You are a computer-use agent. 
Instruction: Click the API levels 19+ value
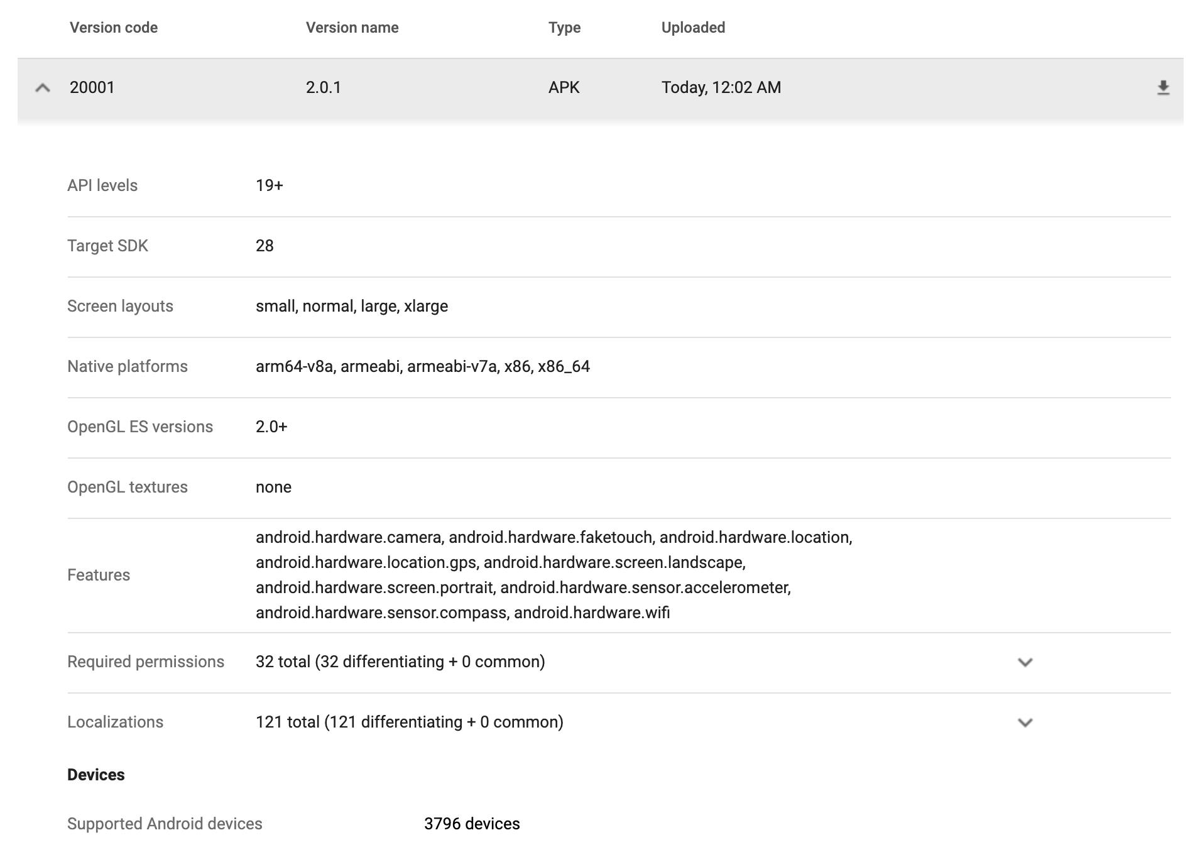pyautogui.click(x=269, y=185)
